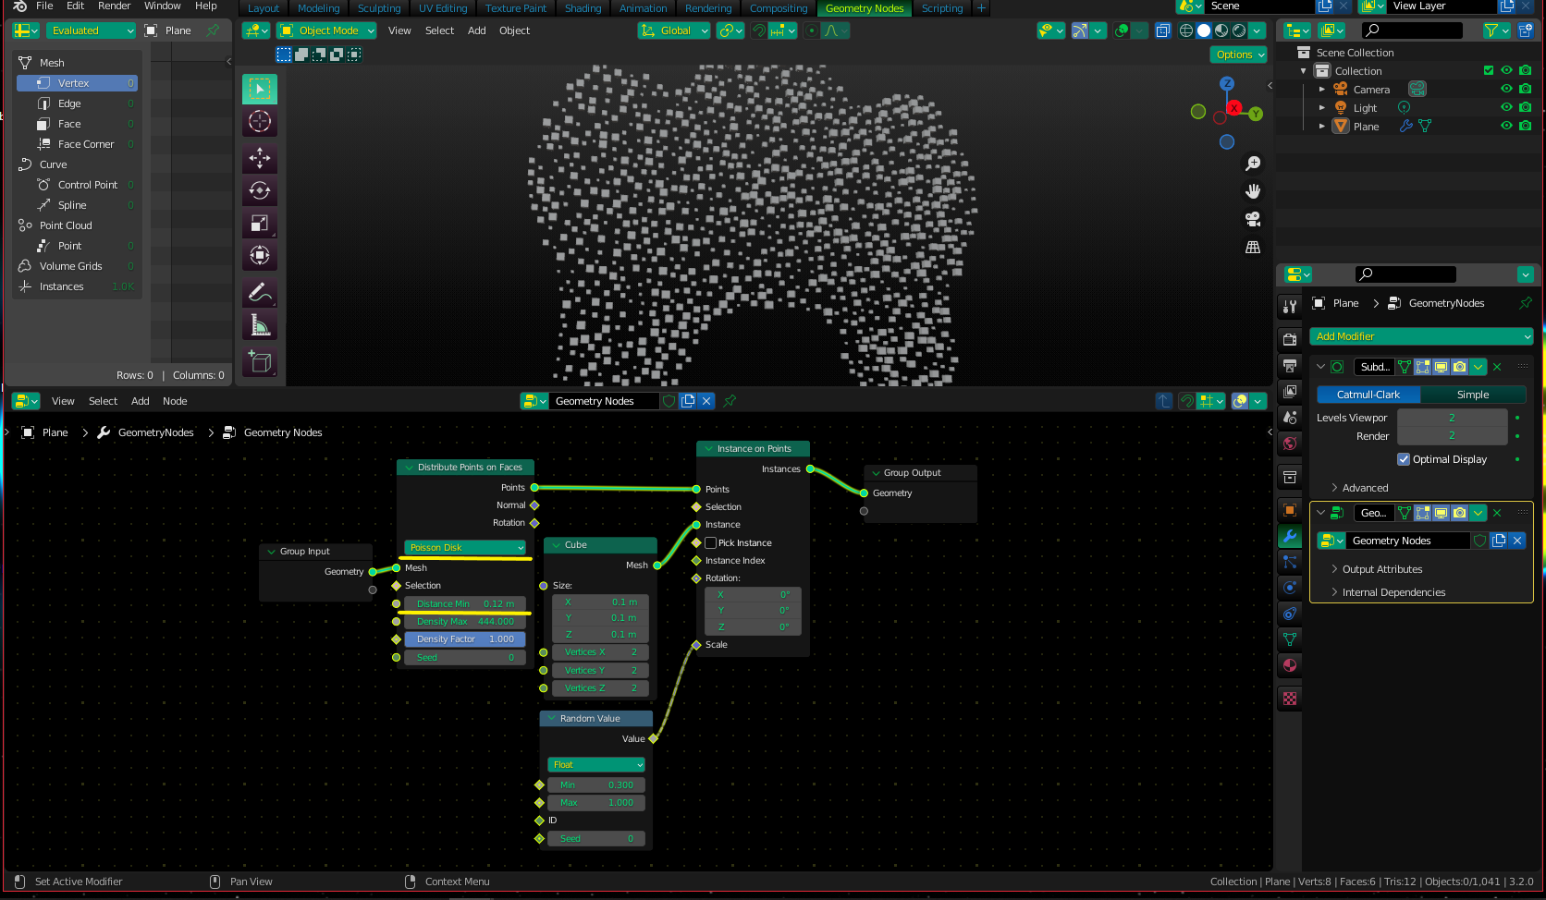Open the Output properties tab
This screenshot has height=900, width=1546.
(x=1290, y=365)
